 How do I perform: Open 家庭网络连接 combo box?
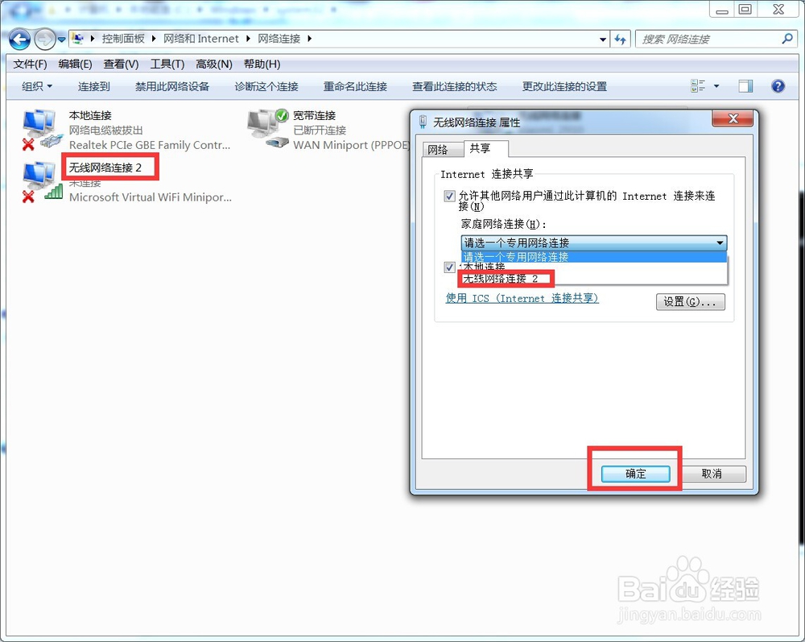pyautogui.click(x=594, y=242)
